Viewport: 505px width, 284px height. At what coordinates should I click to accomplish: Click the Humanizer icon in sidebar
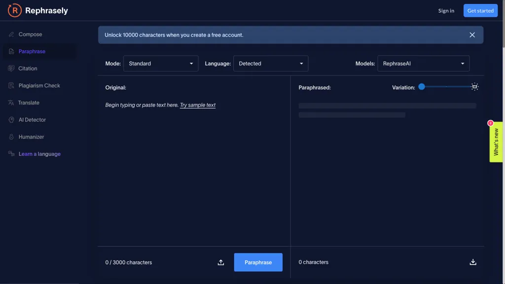tap(11, 137)
